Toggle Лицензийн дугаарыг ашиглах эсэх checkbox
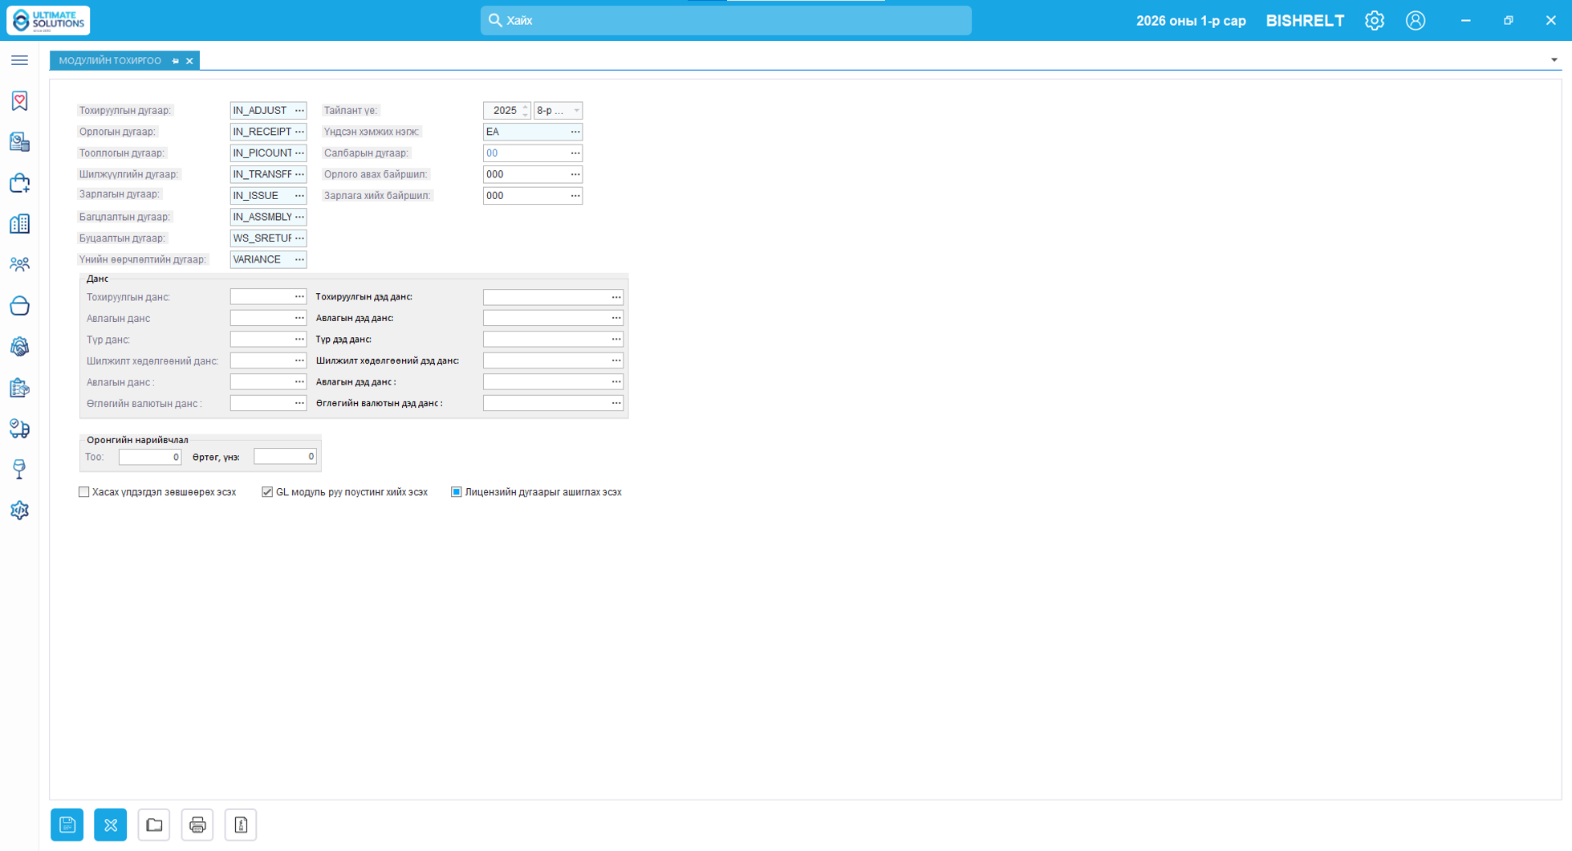The height and width of the screenshot is (851, 1572). [x=457, y=492]
